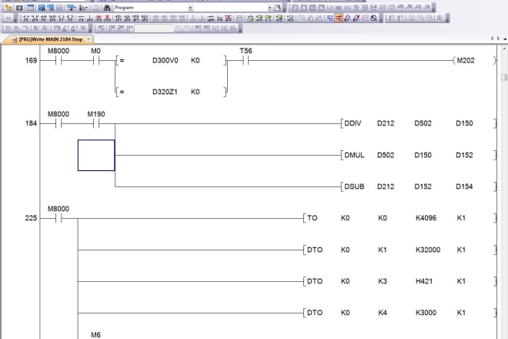Delete vertical line red icon (cF10)

pos(107,18)
